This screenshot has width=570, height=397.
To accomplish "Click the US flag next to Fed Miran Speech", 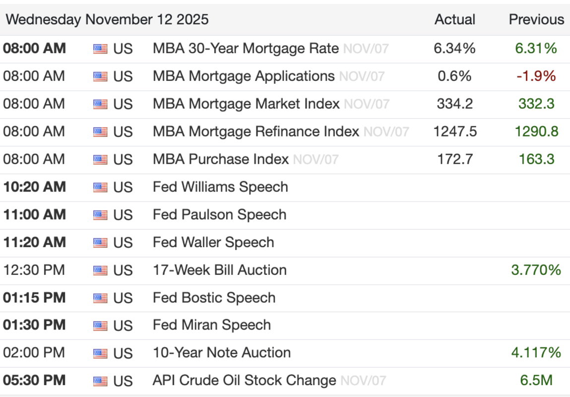I will [100, 326].
